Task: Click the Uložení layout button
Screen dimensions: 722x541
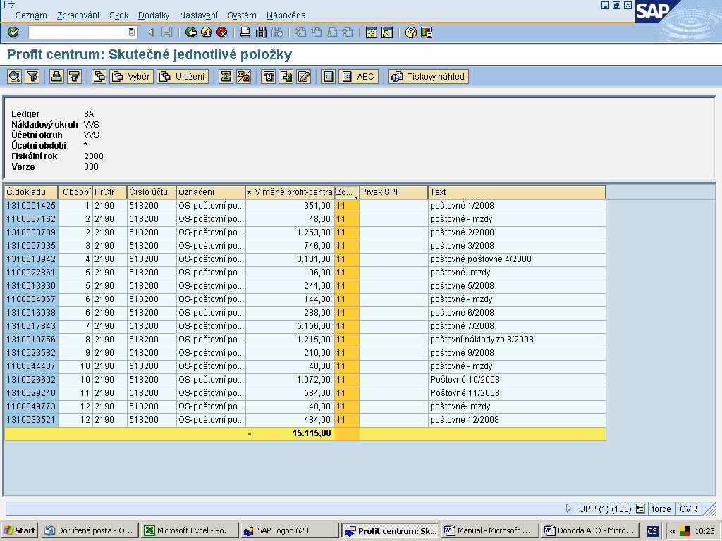Action: pos(183,76)
